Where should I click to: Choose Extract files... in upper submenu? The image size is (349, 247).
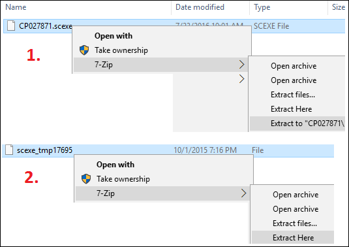pos(293,95)
